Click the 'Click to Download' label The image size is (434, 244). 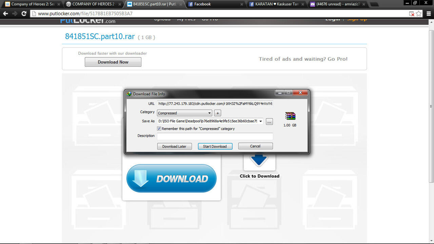pos(259,176)
